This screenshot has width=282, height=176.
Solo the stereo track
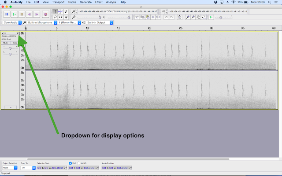coord(15,43)
